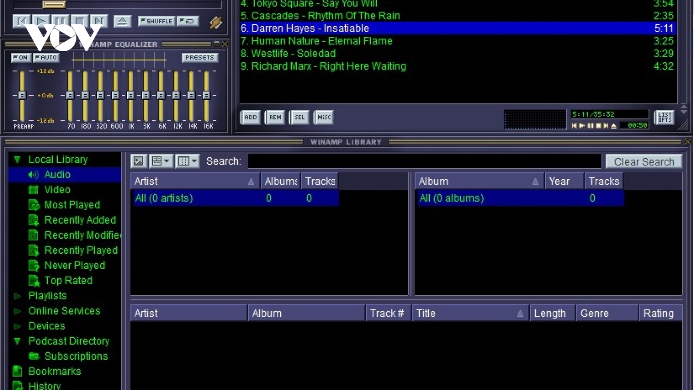Open the equalizer PRESETS menu
Screen dimensions: 694x390
pos(200,57)
